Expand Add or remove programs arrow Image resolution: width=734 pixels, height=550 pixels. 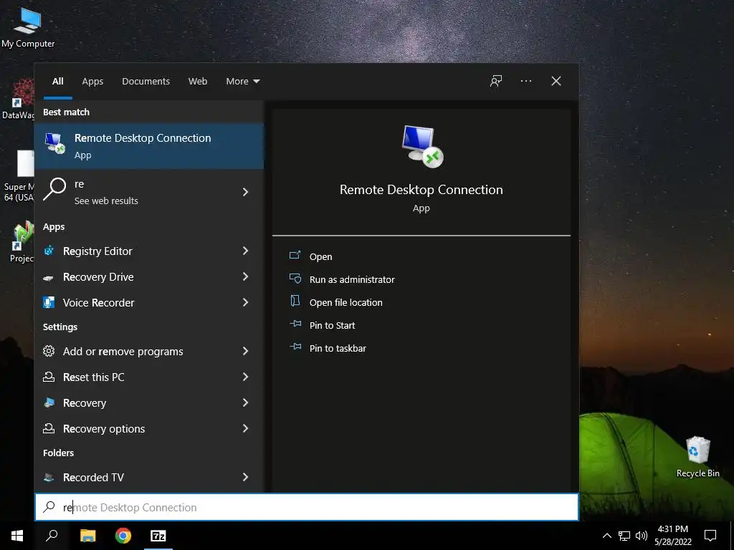pyautogui.click(x=245, y=351)
